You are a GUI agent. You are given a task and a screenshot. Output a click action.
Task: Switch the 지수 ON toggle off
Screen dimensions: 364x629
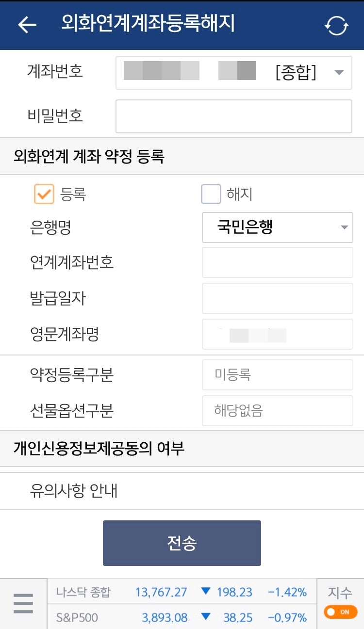(340, 613)
